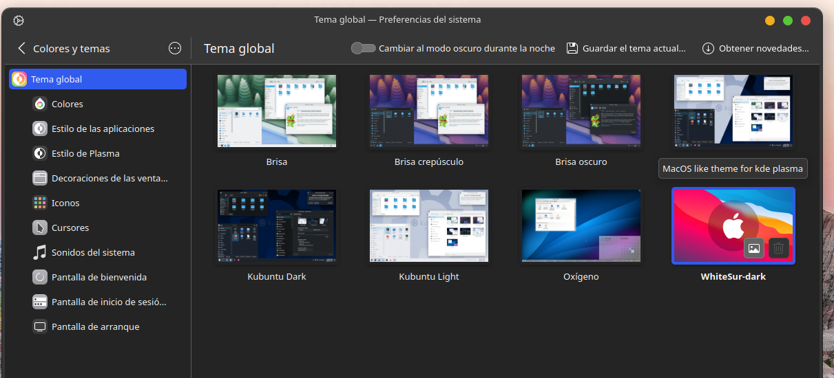Select the Brisa crepúsculo theme thumbnail
This screenshot has width=834, height=378.
click(x=429, y=111)
